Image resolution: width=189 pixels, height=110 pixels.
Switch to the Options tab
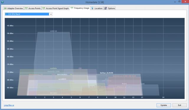click(x=110, y=8)
